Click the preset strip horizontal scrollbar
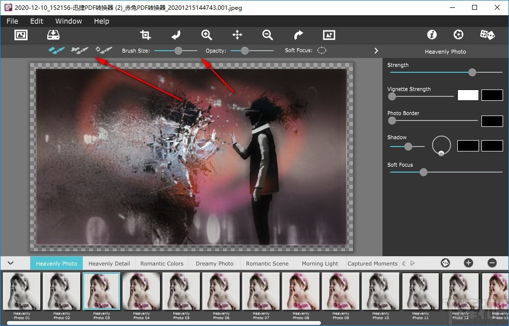Image resolution: width=509 pixels, height=326 pixels. tap(164, 323)
